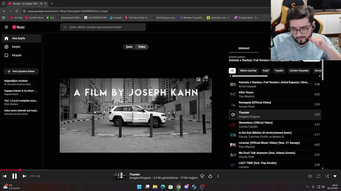Viewport: 341px width, 191px height.
Task: Open Keşfet in the sidebar
Action: (x=21, y=47)
